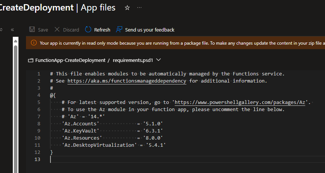Click line number 12 in the gutter
The image size is (325, 173).
pos(37,152)
